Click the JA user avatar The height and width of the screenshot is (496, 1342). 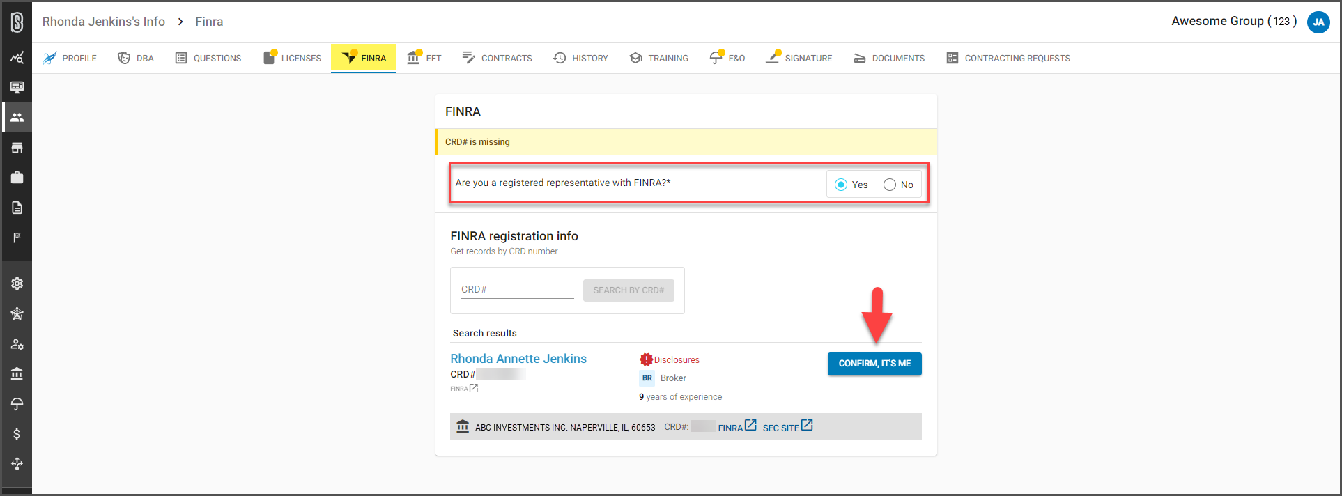[1318, 22]
